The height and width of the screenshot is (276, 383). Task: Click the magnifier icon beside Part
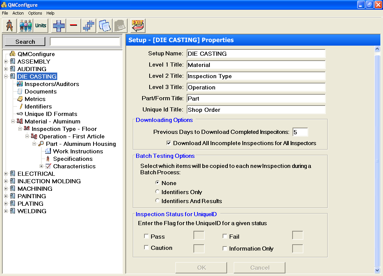(41, 144)
